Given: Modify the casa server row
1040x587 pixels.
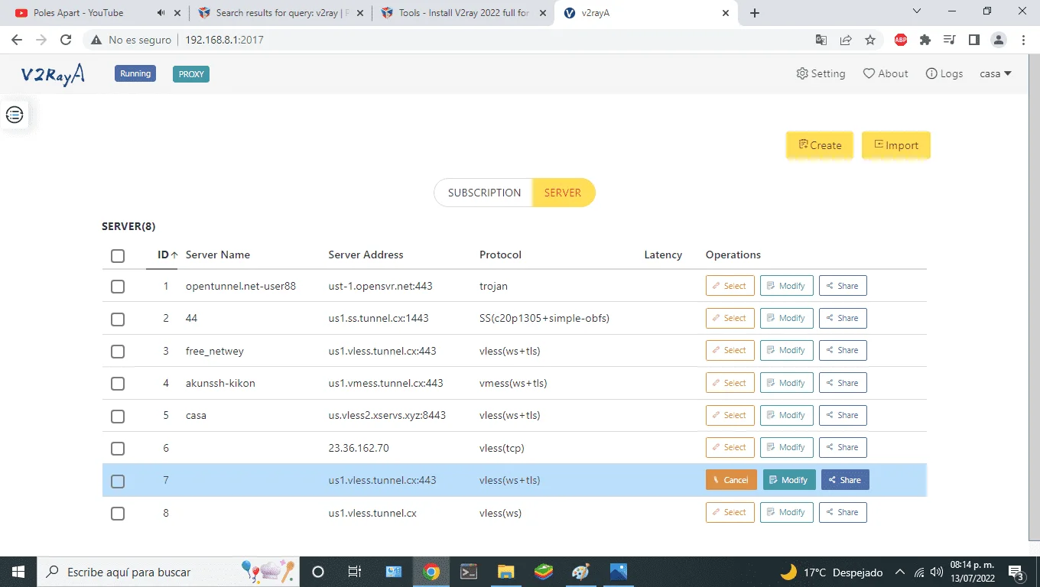Looking at the screenshot, I should [787, 415].
